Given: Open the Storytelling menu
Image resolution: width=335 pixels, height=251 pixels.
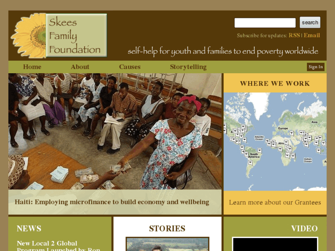Looking at the screenshot, I should tap(188, 67).
